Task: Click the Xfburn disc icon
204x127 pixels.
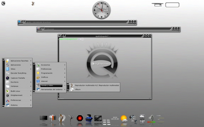Action: point(72,90)
